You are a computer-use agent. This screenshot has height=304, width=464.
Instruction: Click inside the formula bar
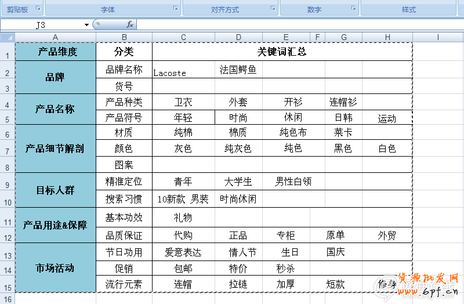290,25
